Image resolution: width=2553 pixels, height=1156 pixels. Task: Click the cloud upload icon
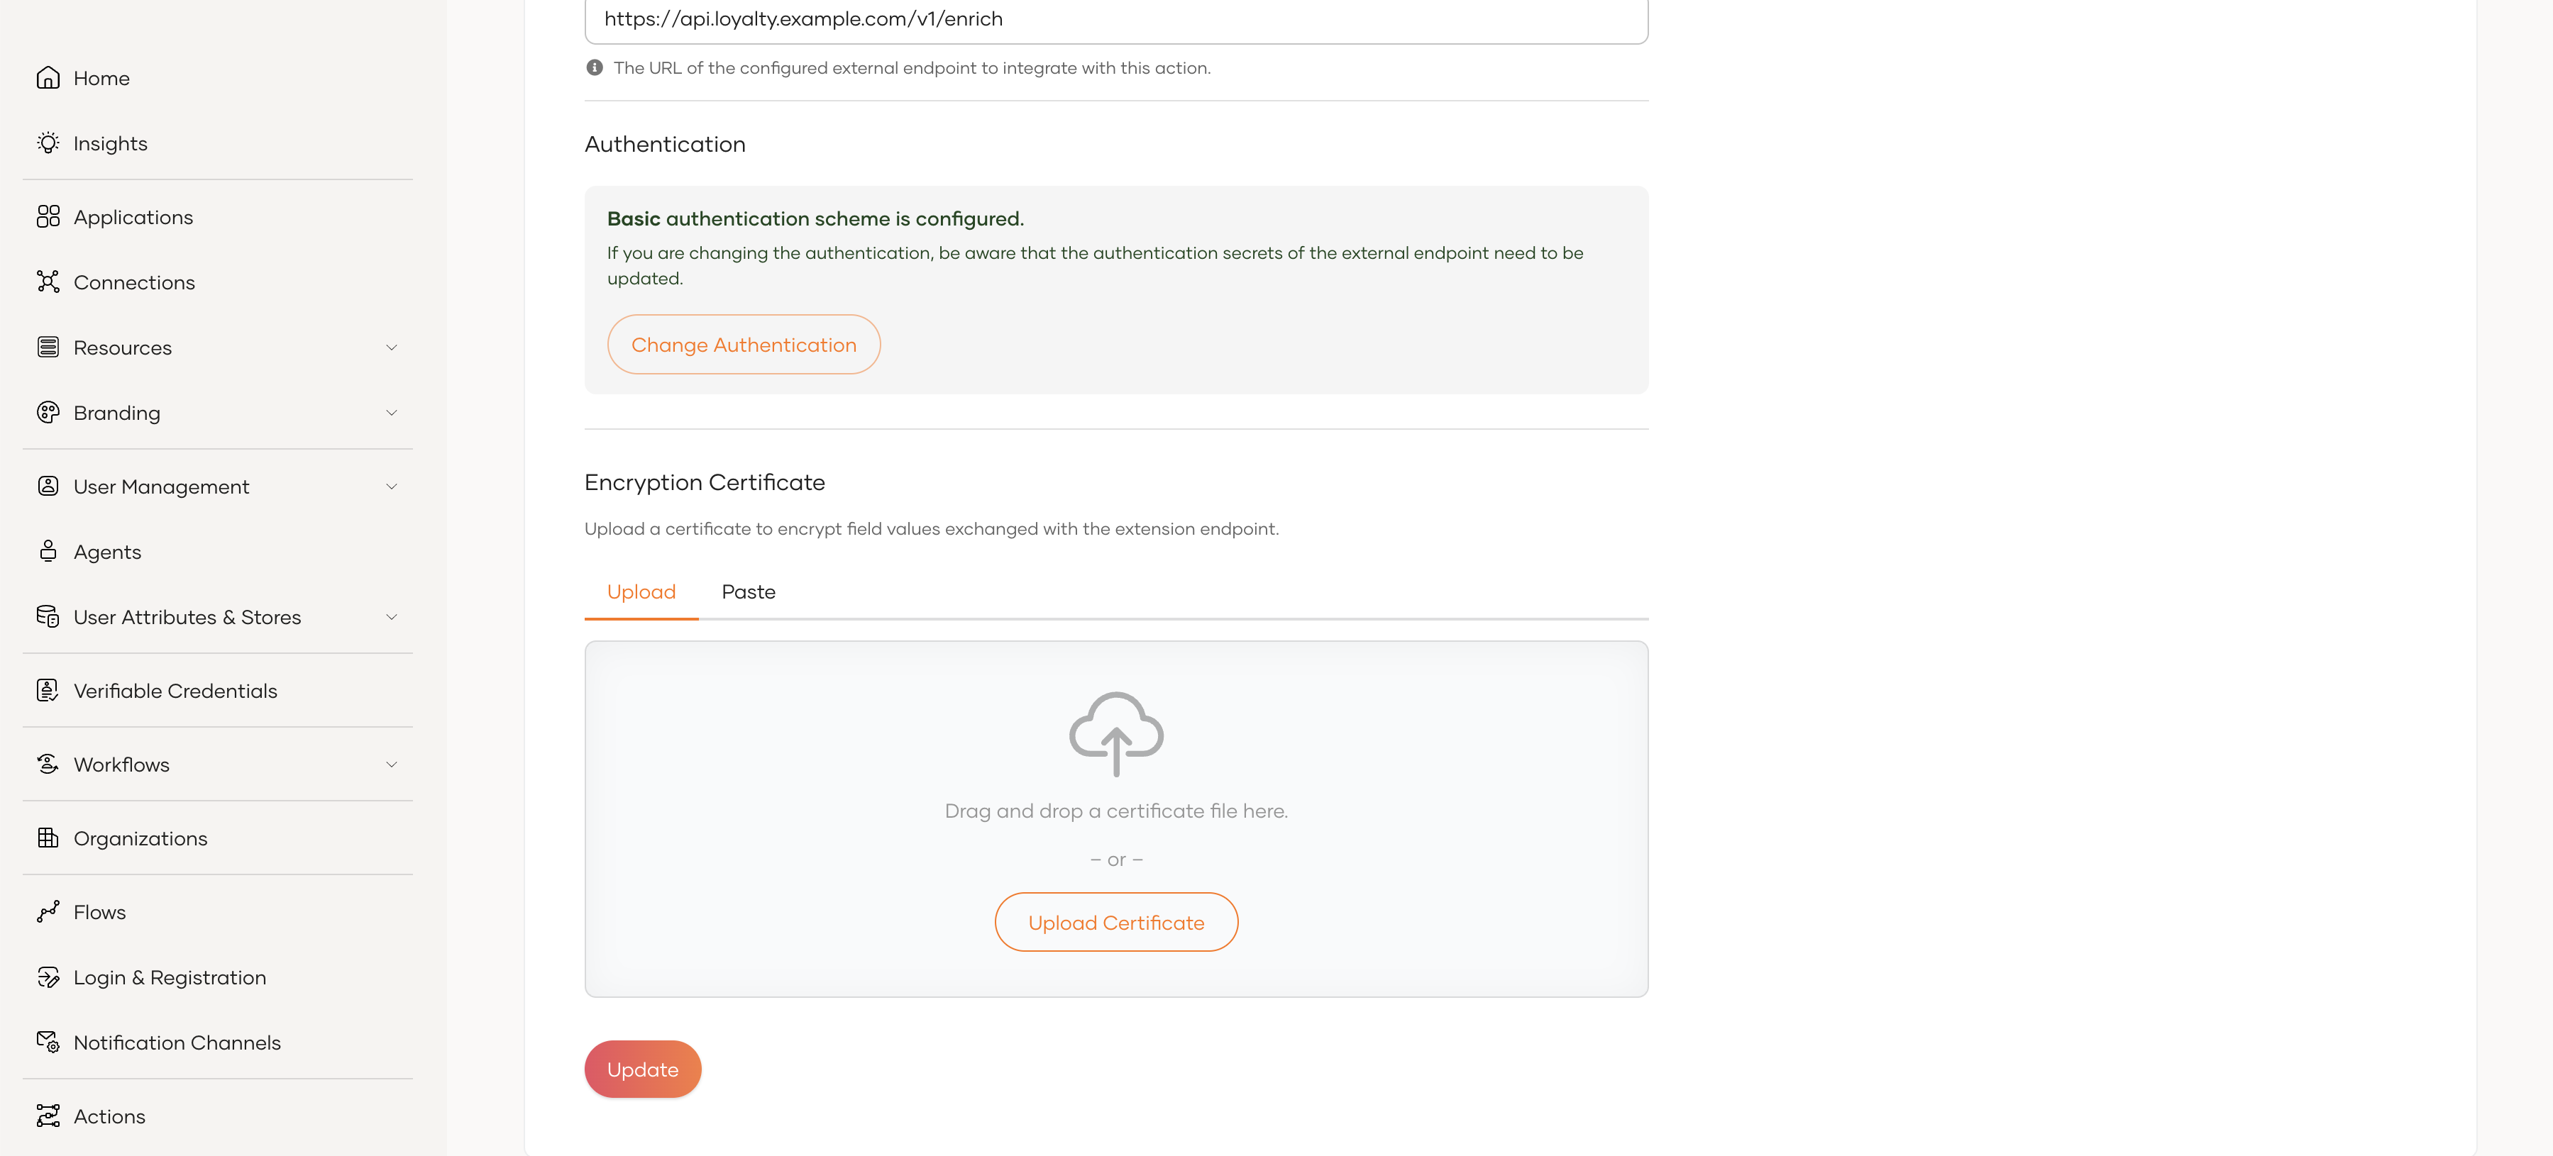[1116, 734]
